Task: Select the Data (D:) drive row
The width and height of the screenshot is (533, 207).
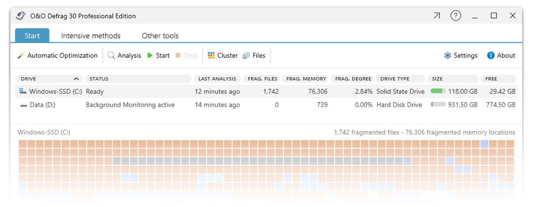Action: pyautogui.click(x=44, y=105)
